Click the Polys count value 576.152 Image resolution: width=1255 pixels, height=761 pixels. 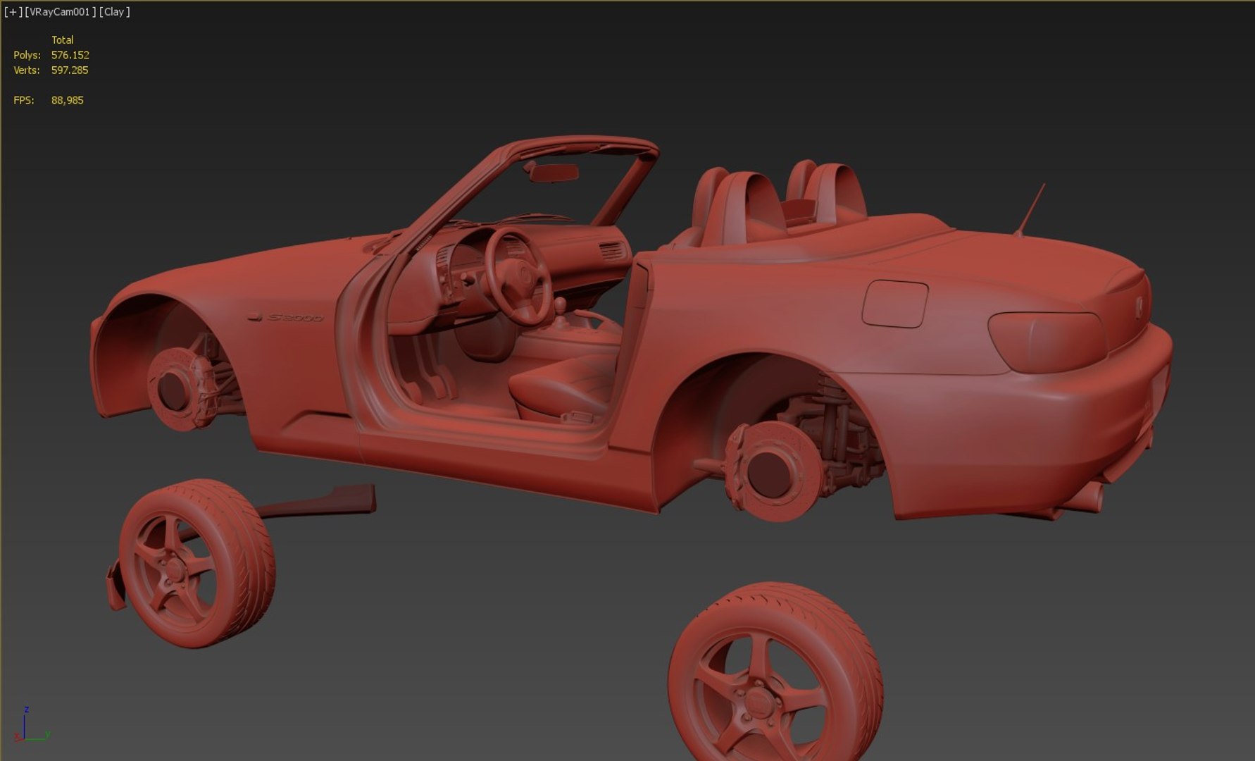point(70,55)
